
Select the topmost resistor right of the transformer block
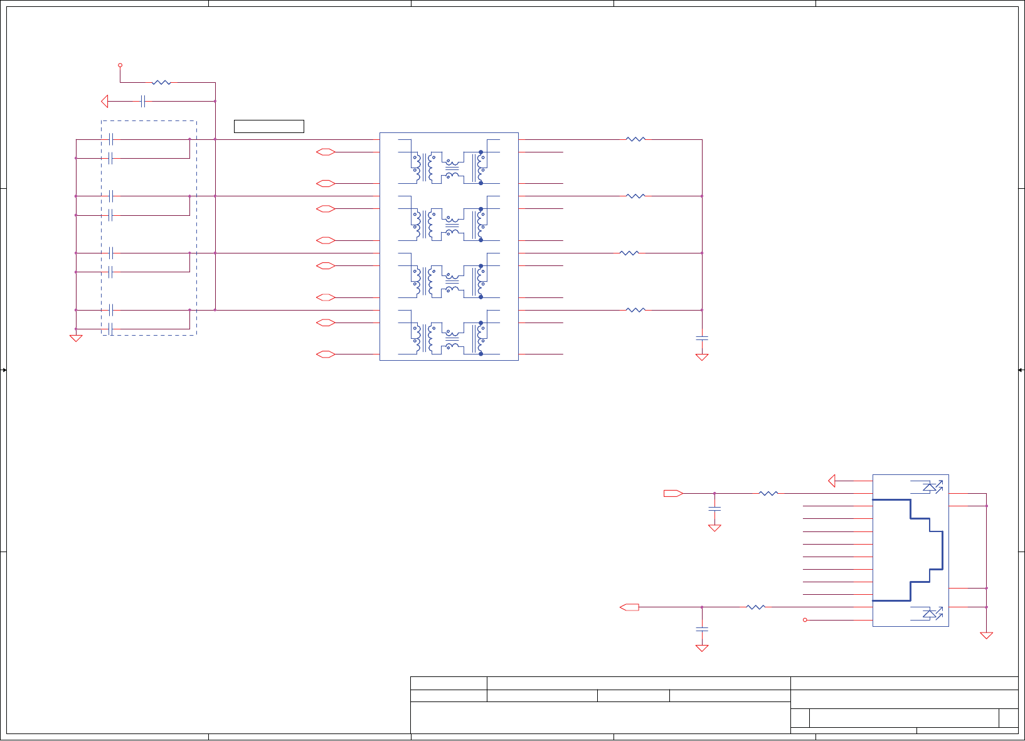tap(635, 139)
